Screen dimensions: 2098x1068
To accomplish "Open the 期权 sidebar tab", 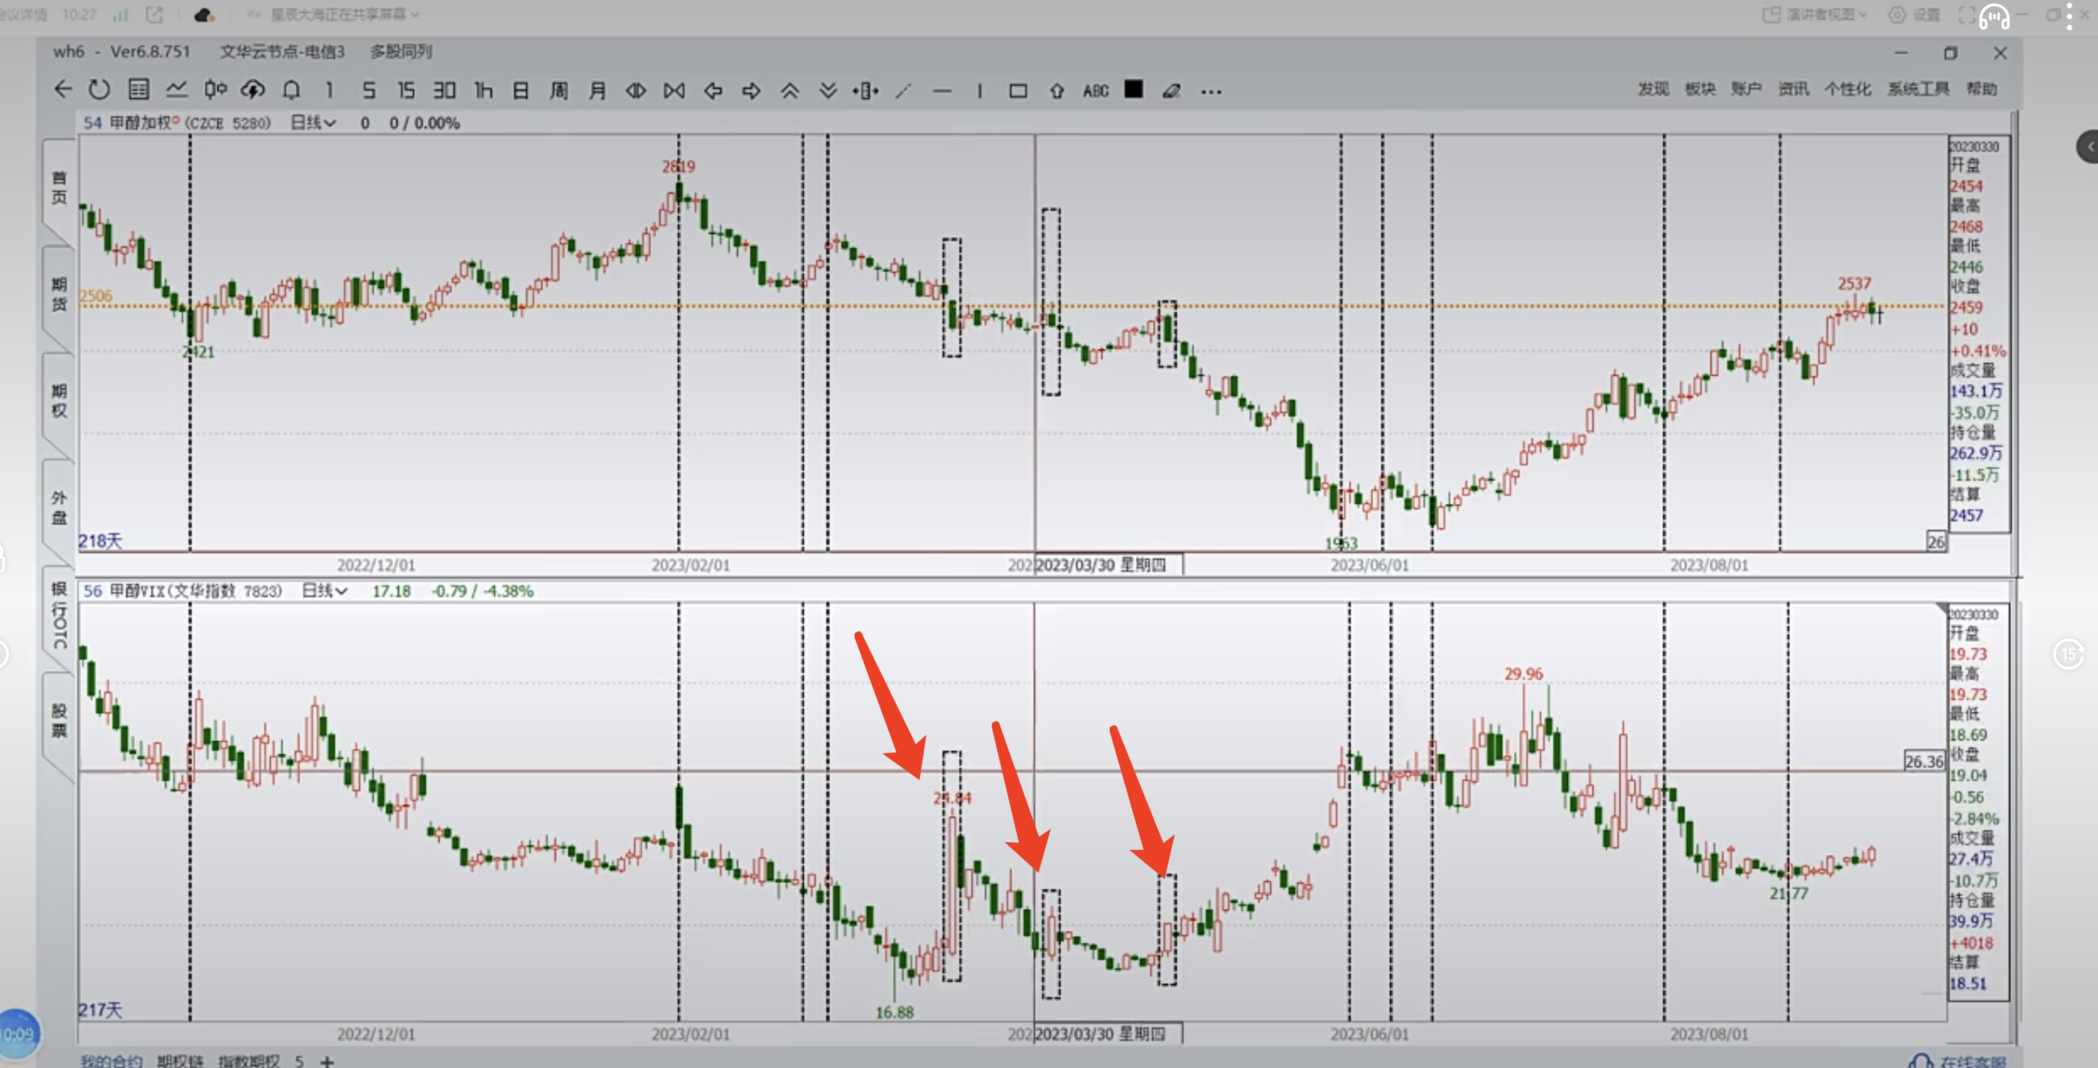I will [x=58, y=400].
